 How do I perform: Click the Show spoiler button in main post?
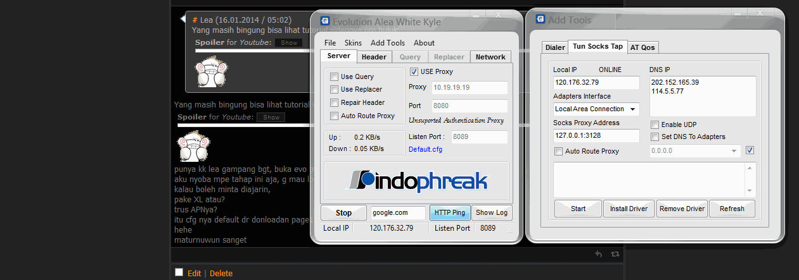tap(271, 118)
